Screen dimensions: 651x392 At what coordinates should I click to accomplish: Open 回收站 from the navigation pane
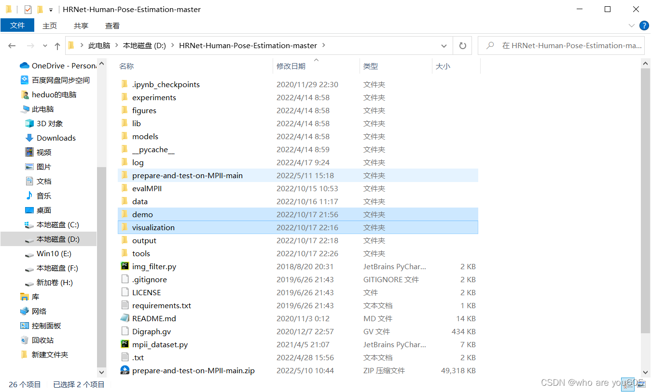42,340
